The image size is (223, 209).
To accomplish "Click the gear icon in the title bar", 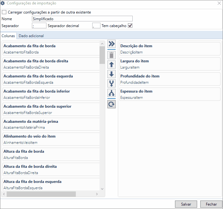I will coord(3,3).
